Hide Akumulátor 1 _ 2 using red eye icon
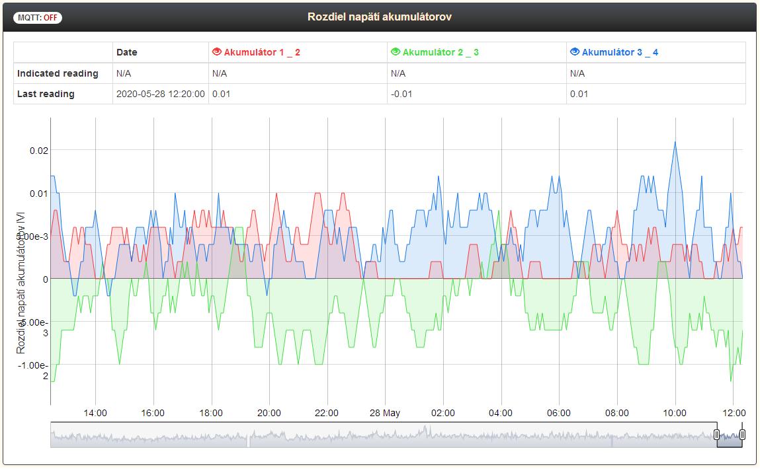The image size is (760, 469). point(216,52)
